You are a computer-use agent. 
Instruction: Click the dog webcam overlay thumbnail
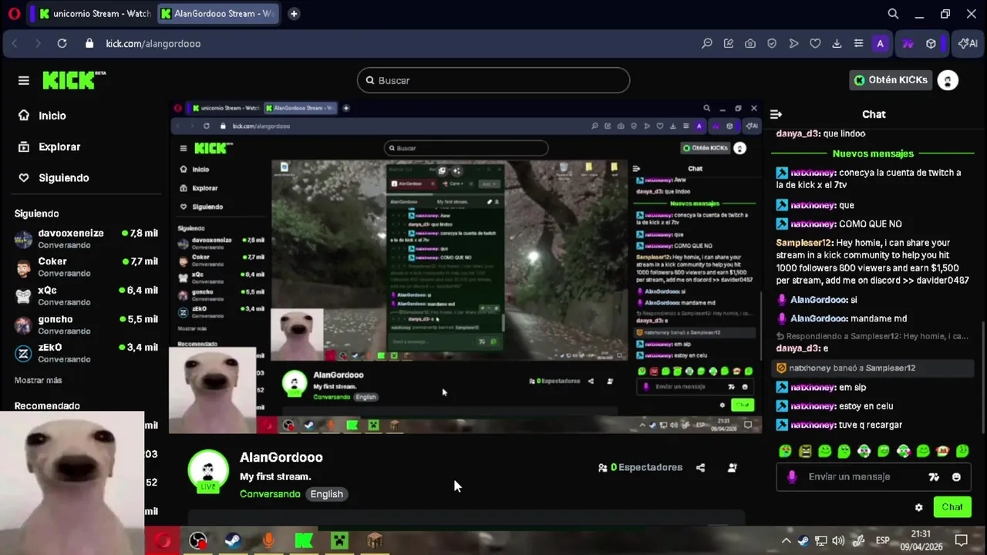[72, 483]
